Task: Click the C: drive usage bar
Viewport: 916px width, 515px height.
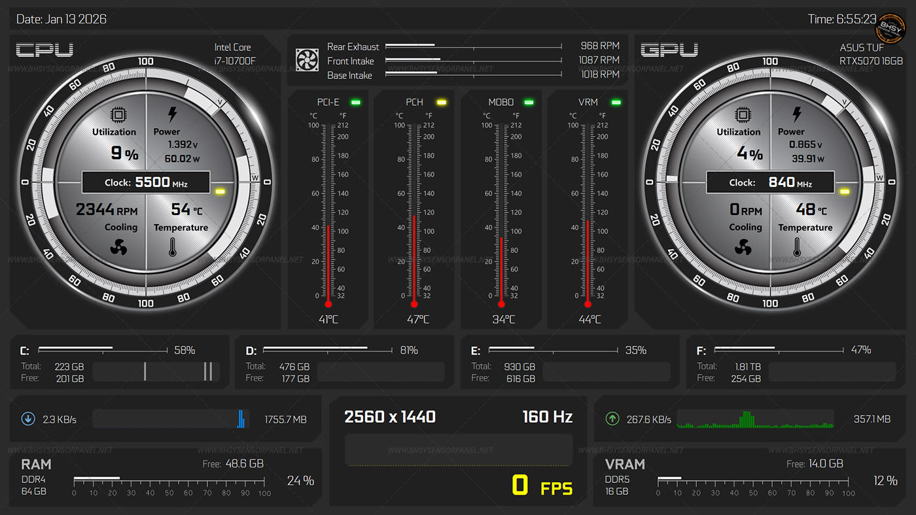Action: click(x=103, y=350)
